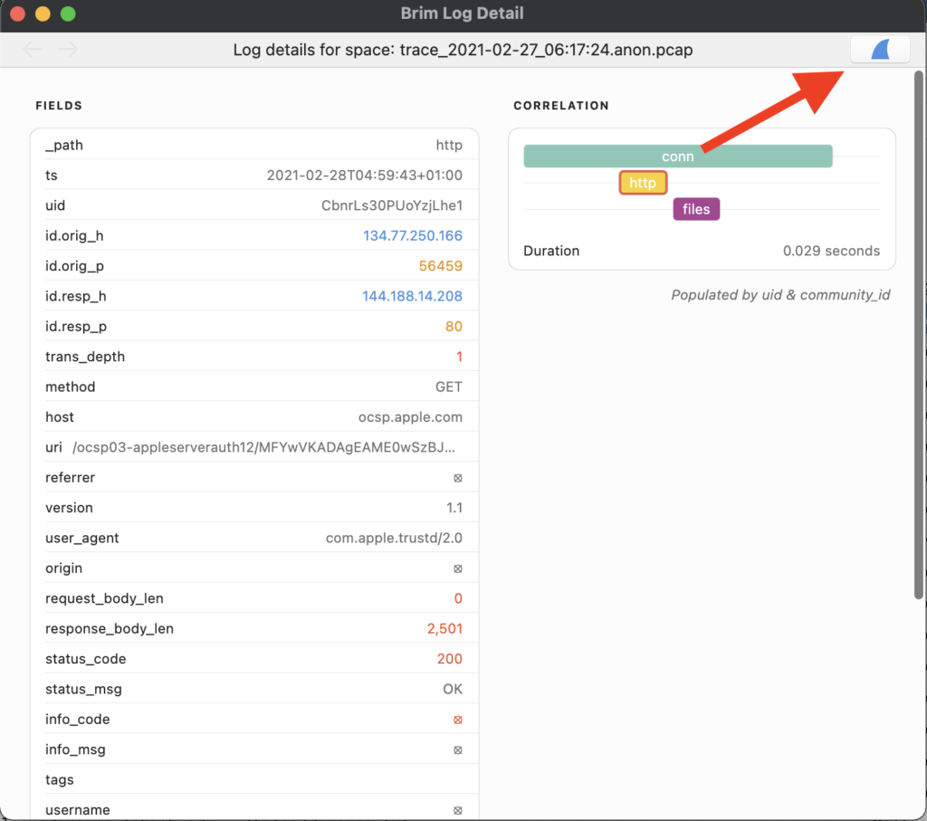Click the response_body_len value 2,501
927x821 pixels.
pyautogui.click(x=444, y=628)
